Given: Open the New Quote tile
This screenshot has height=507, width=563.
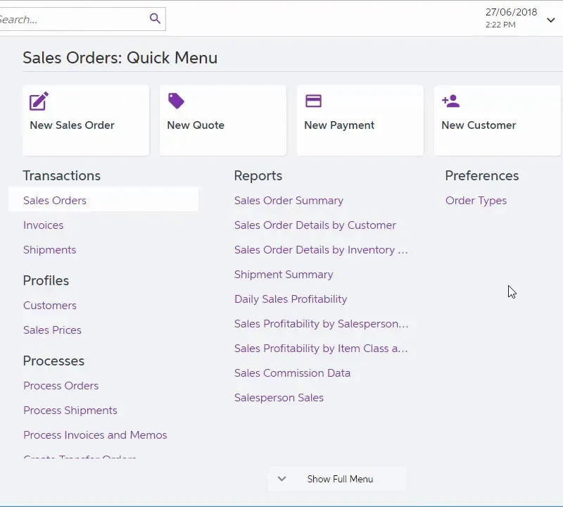Looking at the screenshot, I should coord(223,120).
